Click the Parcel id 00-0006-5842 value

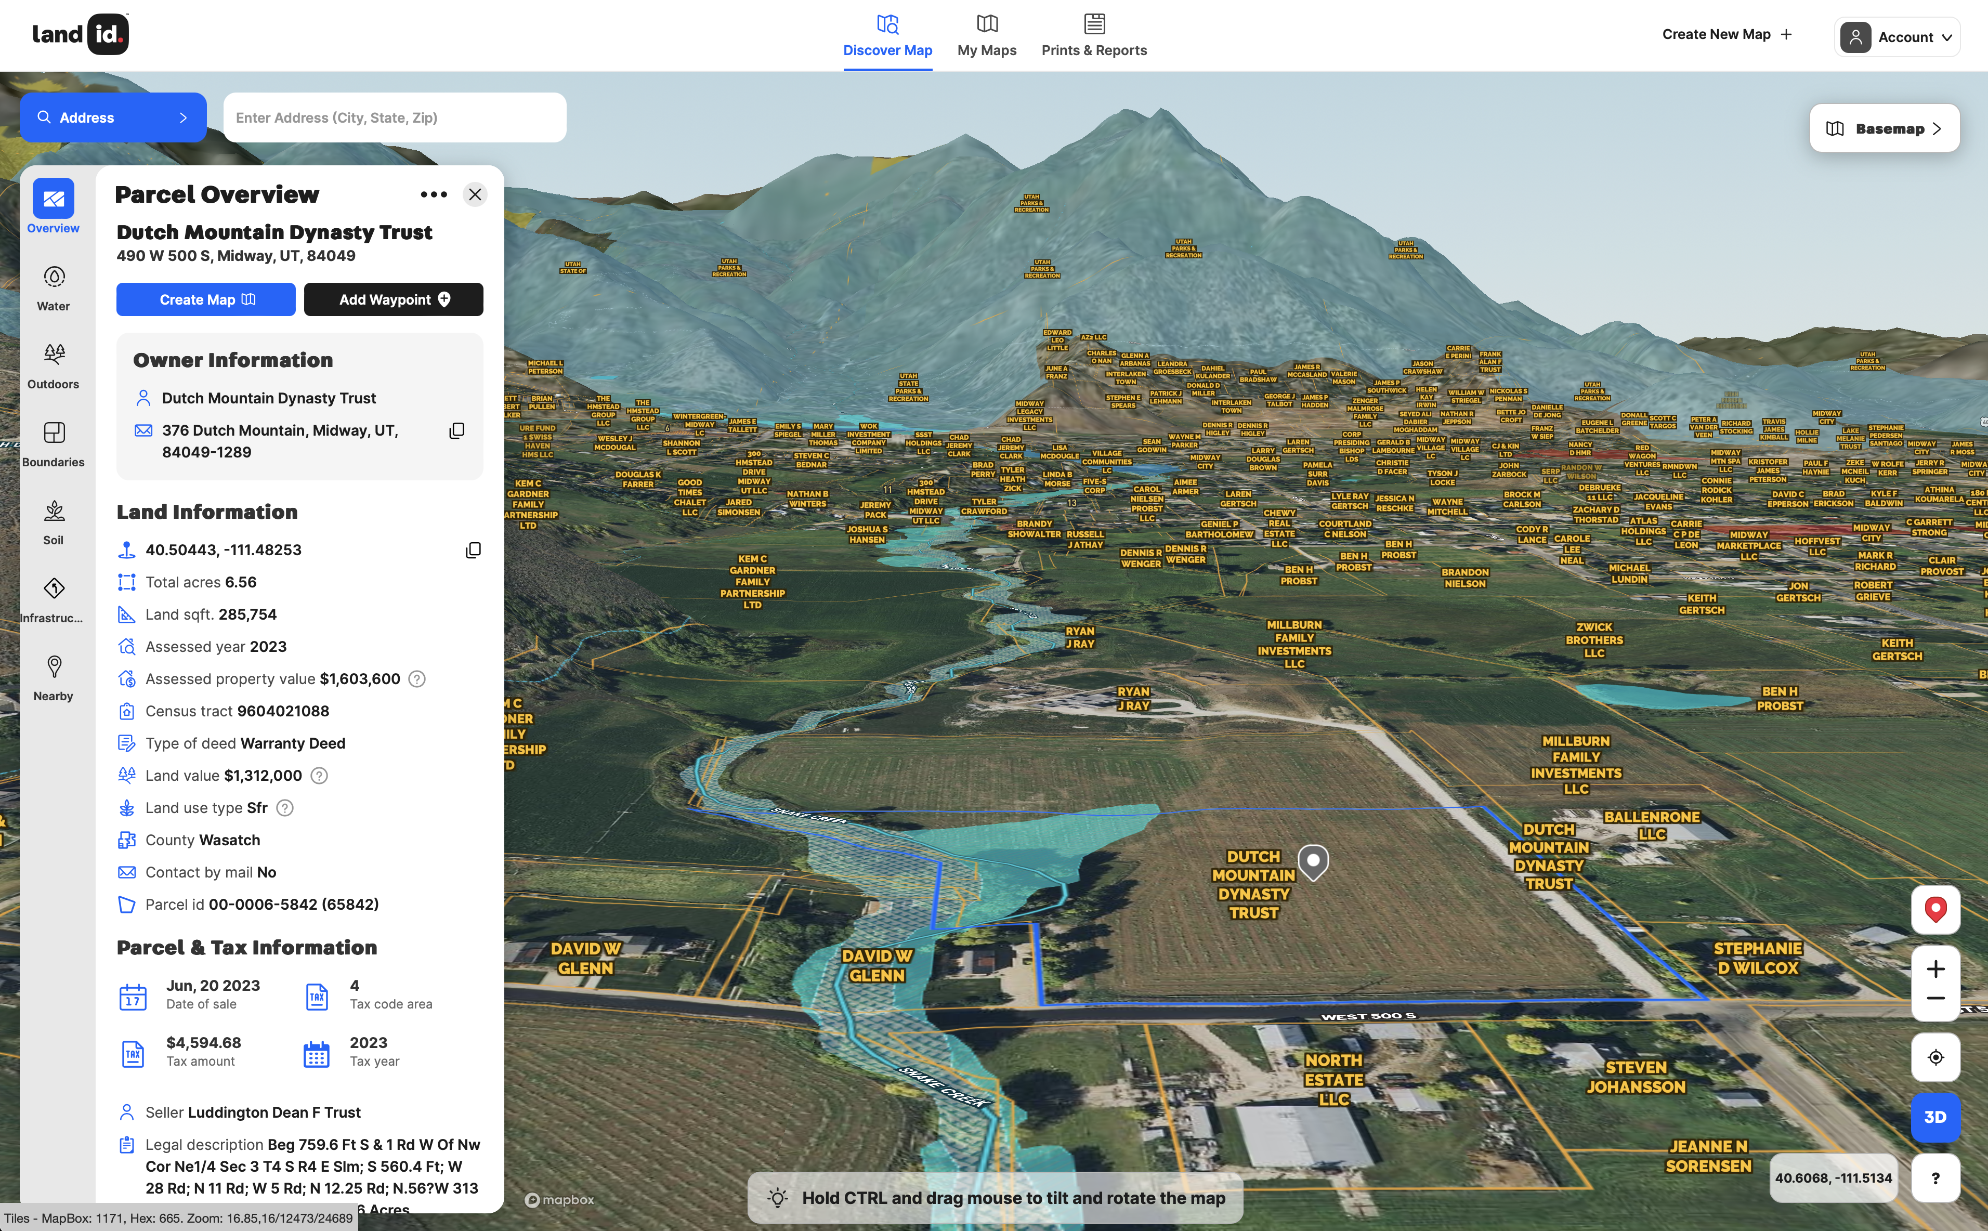(293, 905)
